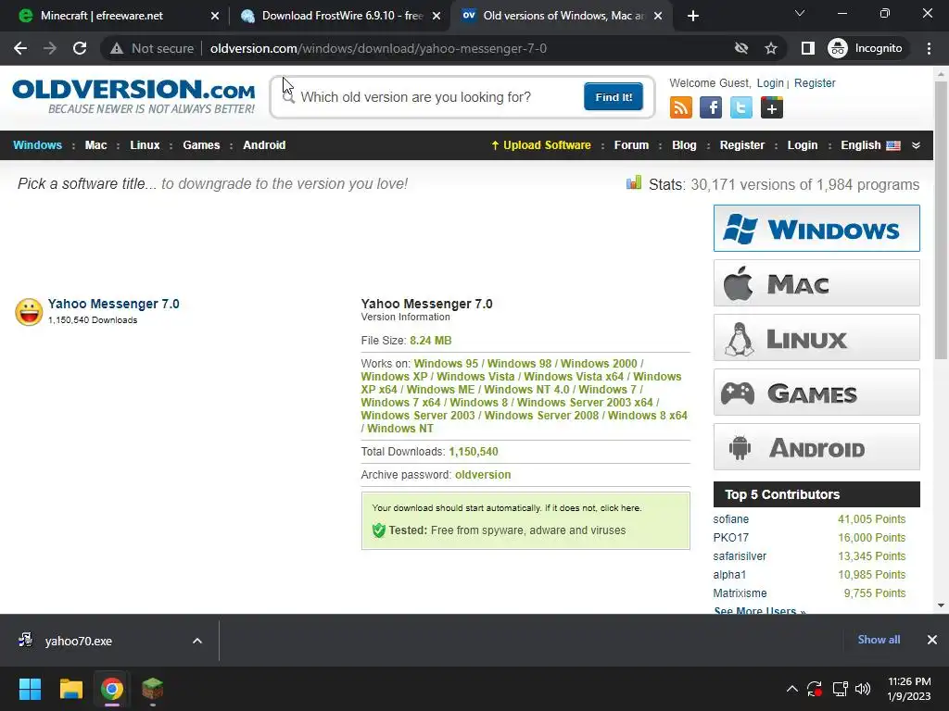Open contributor sofiane's profile
Screen dimensions: 949x711
tap(730, 518)
